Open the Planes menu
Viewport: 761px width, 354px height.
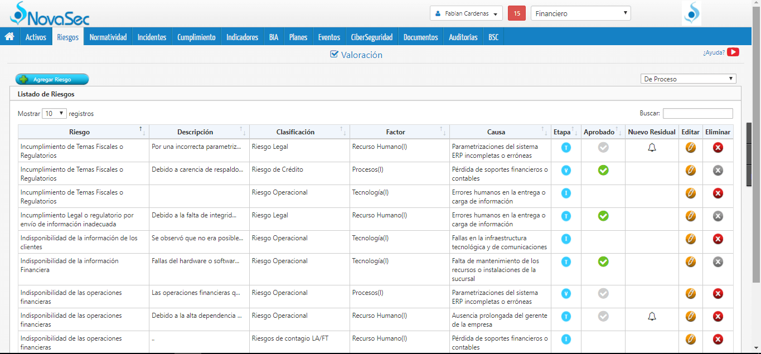pos(298,37)
